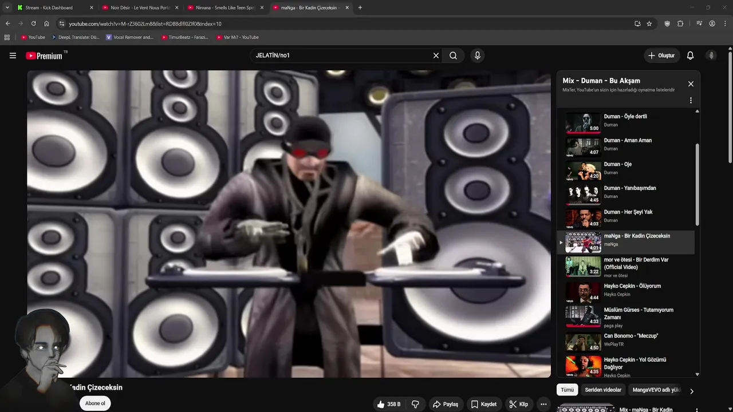The width and height of the screenshot is (733, 412).
Task: Open a new browser tab
Action: click(x=360, y=7)
